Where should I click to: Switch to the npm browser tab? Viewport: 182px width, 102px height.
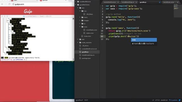(x=24, y=1)
